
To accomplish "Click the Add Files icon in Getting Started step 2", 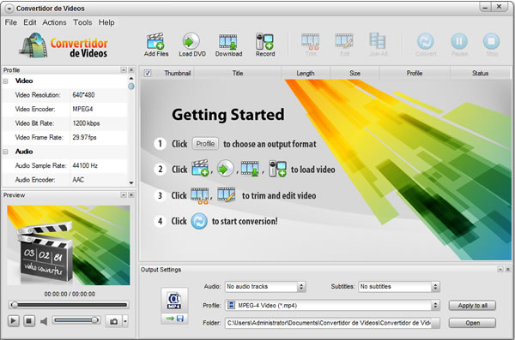I will point(200,169).
